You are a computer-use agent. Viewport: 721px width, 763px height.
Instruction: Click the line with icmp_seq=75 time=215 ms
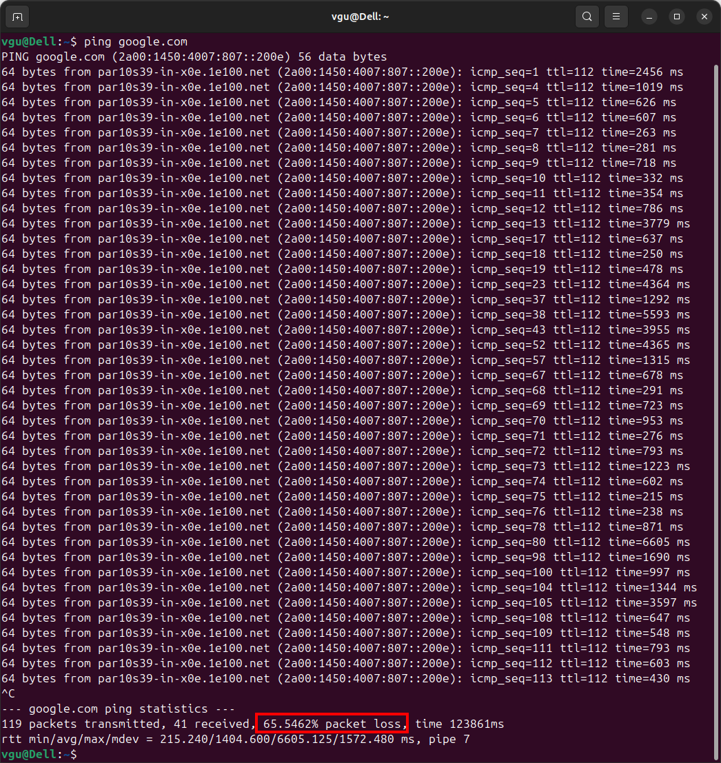[342, 497]
